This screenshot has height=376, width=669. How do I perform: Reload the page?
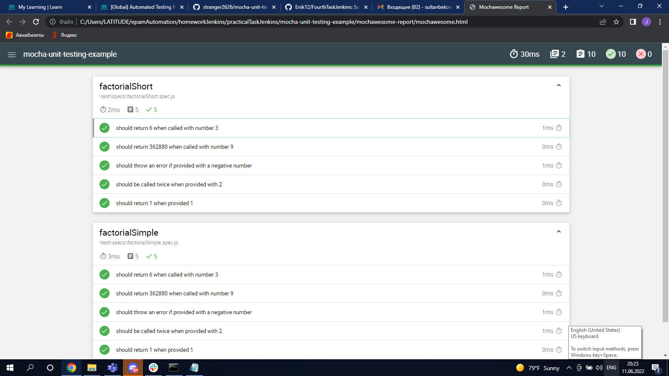(x=36, y=22)
